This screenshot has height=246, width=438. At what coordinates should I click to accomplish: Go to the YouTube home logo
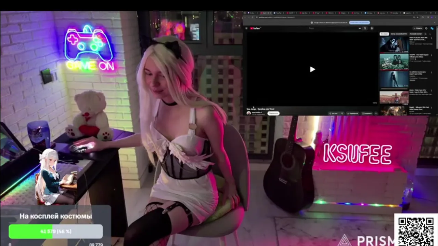pos(255,28)
